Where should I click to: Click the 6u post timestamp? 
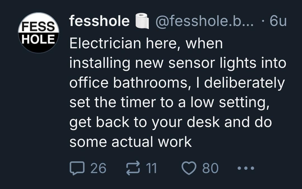tap(278, 21)
